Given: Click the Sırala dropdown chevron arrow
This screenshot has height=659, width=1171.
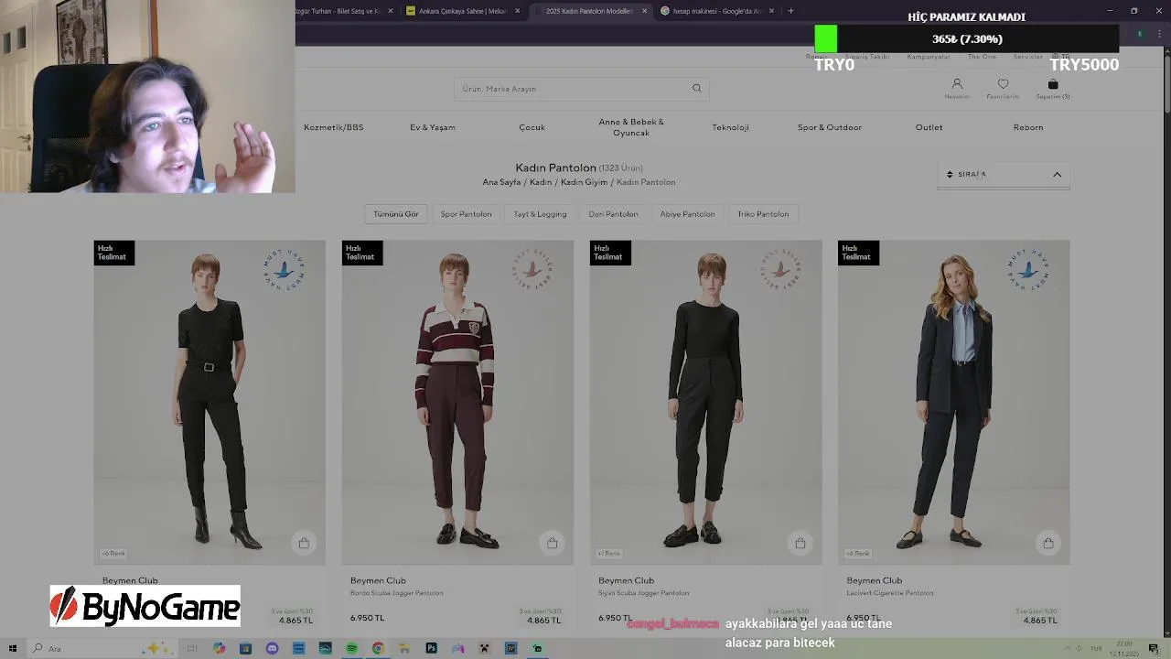Looking at the screenshot, I should (1057, 174).
